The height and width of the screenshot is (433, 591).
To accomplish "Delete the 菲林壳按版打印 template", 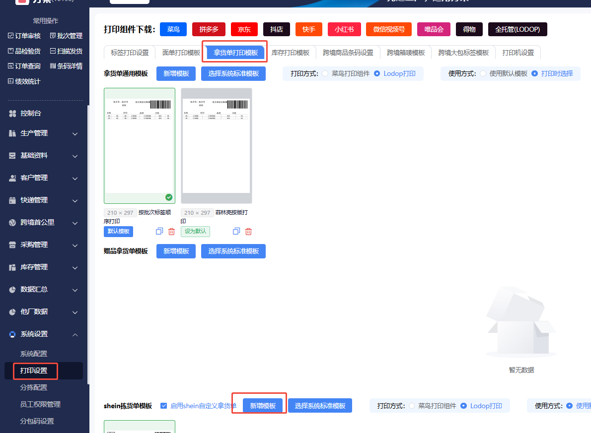I will (248, 232).
